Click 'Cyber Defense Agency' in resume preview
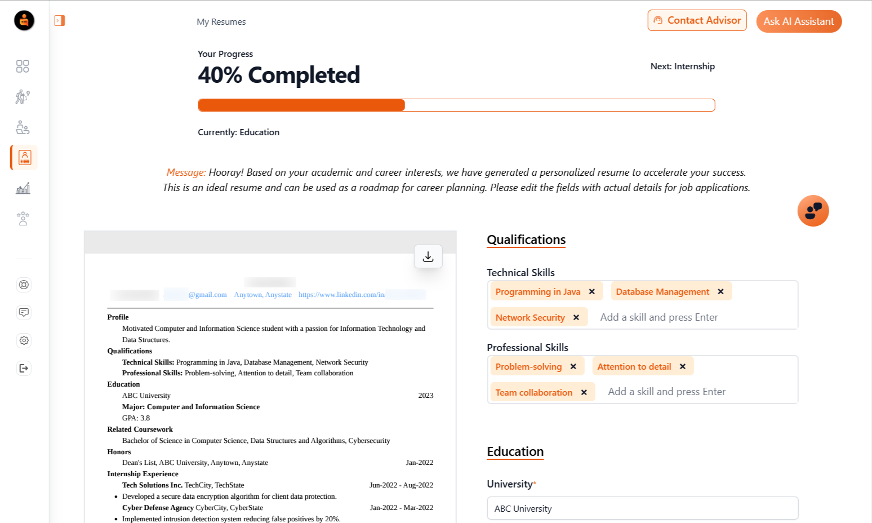The width and height of the screenshot is (872, 523). point(158,508)
